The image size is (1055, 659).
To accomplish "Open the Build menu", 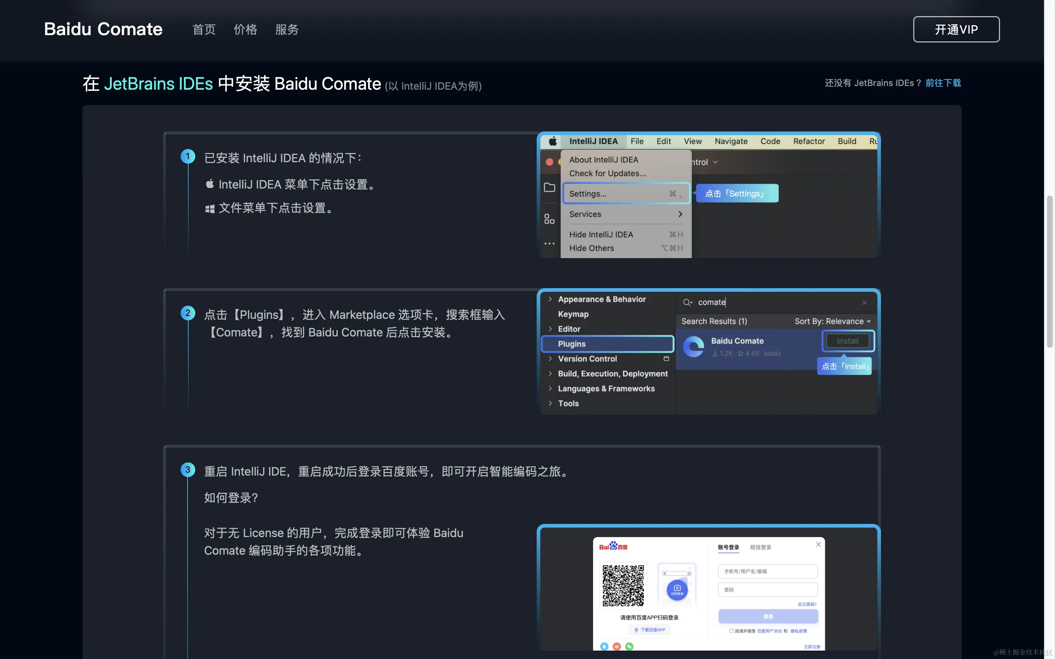I will click(x=847, y=141).
